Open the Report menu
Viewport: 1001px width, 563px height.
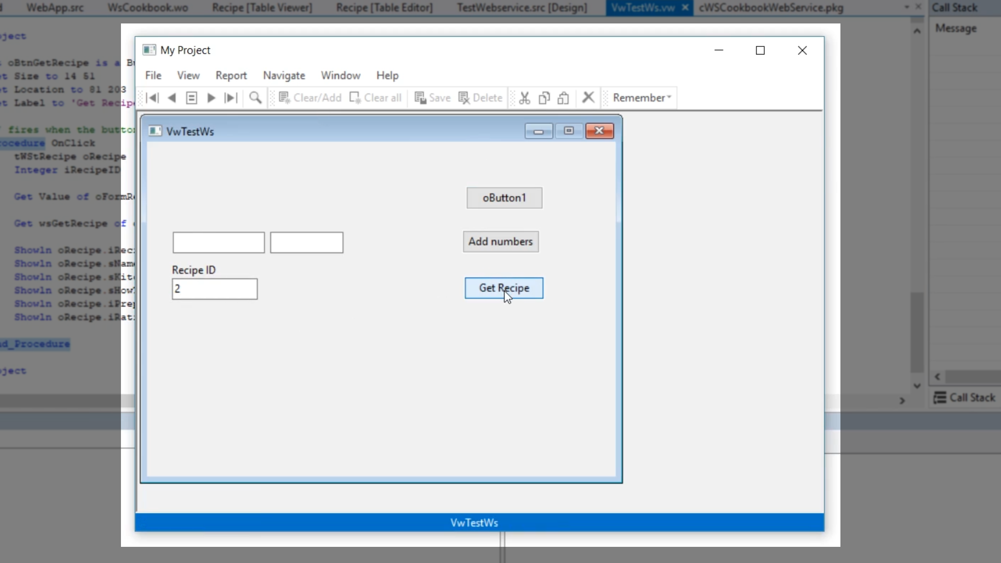point(231,76)
